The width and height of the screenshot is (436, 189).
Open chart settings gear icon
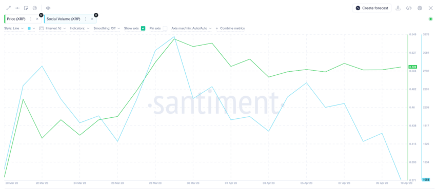420,8
